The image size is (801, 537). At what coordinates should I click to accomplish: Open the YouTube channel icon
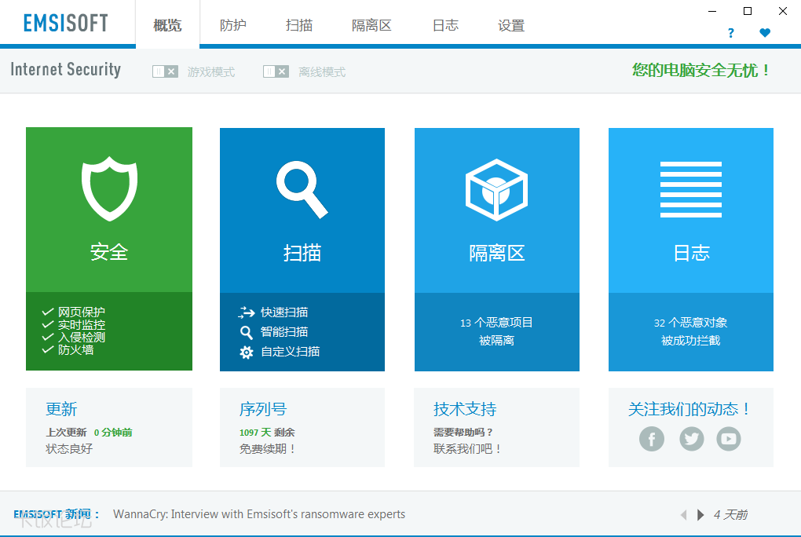729,439
